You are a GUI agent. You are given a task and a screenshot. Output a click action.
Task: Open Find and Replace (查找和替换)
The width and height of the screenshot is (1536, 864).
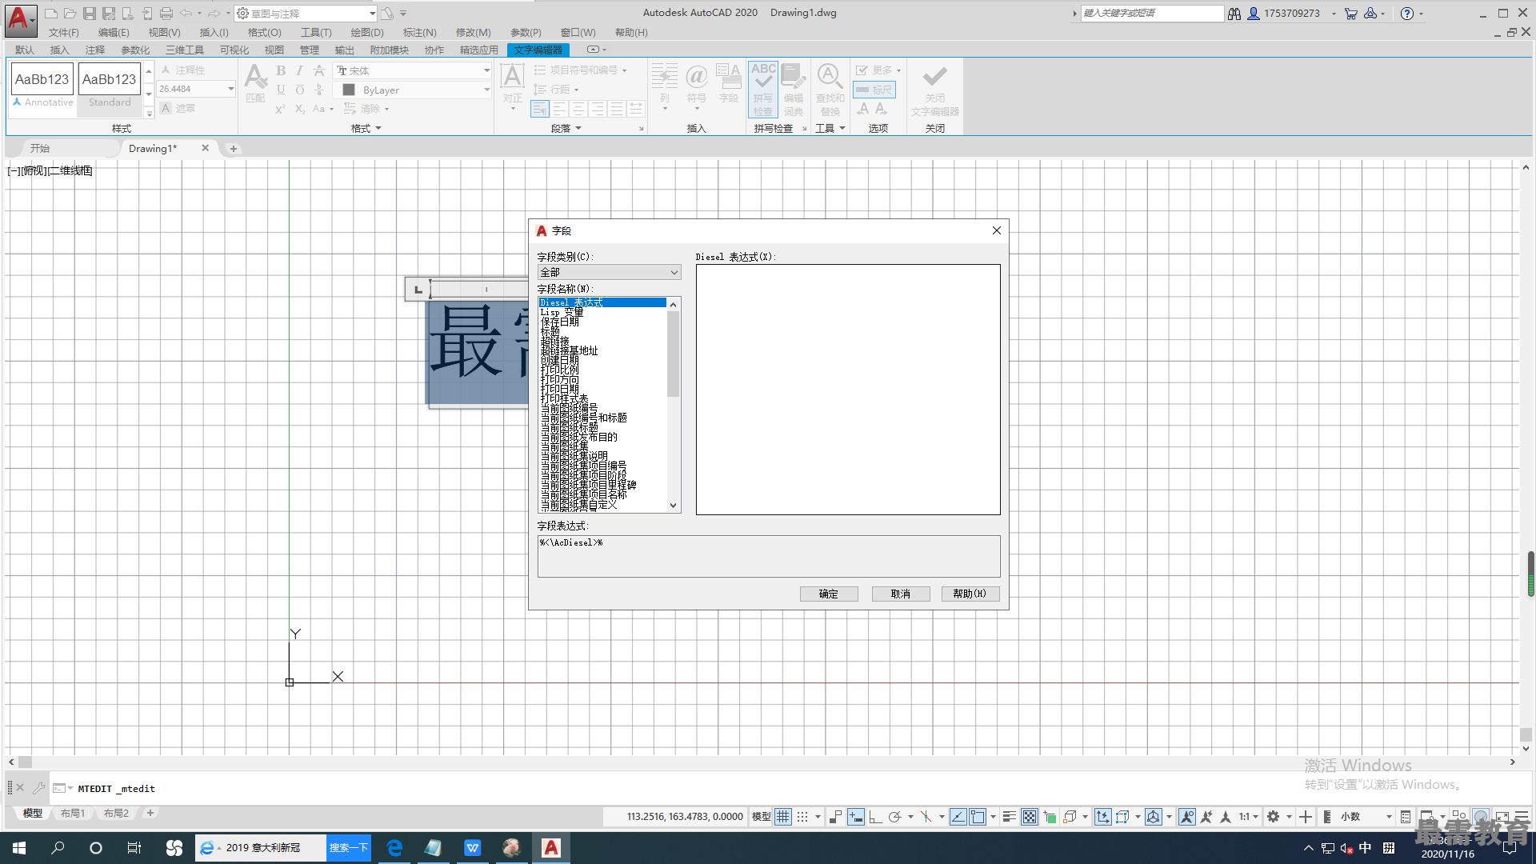(x=830, y=89)
